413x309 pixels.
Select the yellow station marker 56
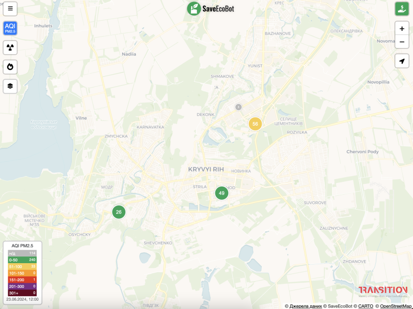tap(255, 124)
